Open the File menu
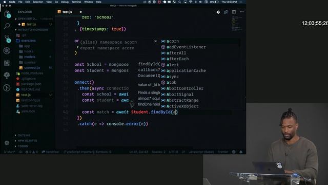The width and height of the screenshot is (328, 185). point(20,2)
